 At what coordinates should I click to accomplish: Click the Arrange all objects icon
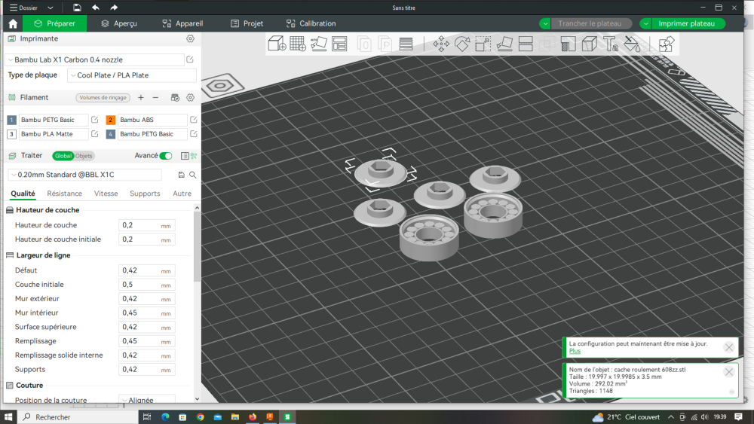click(339, 44)
